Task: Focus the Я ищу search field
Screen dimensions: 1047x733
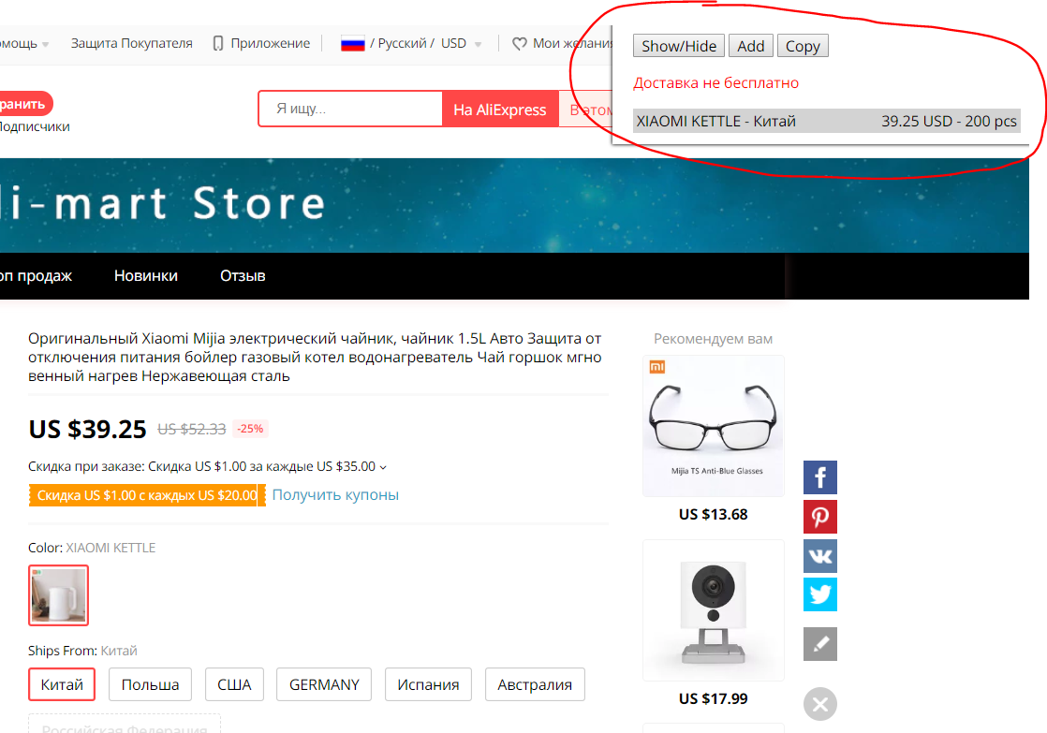Action: pyautogui.click(x=351, y=109)
